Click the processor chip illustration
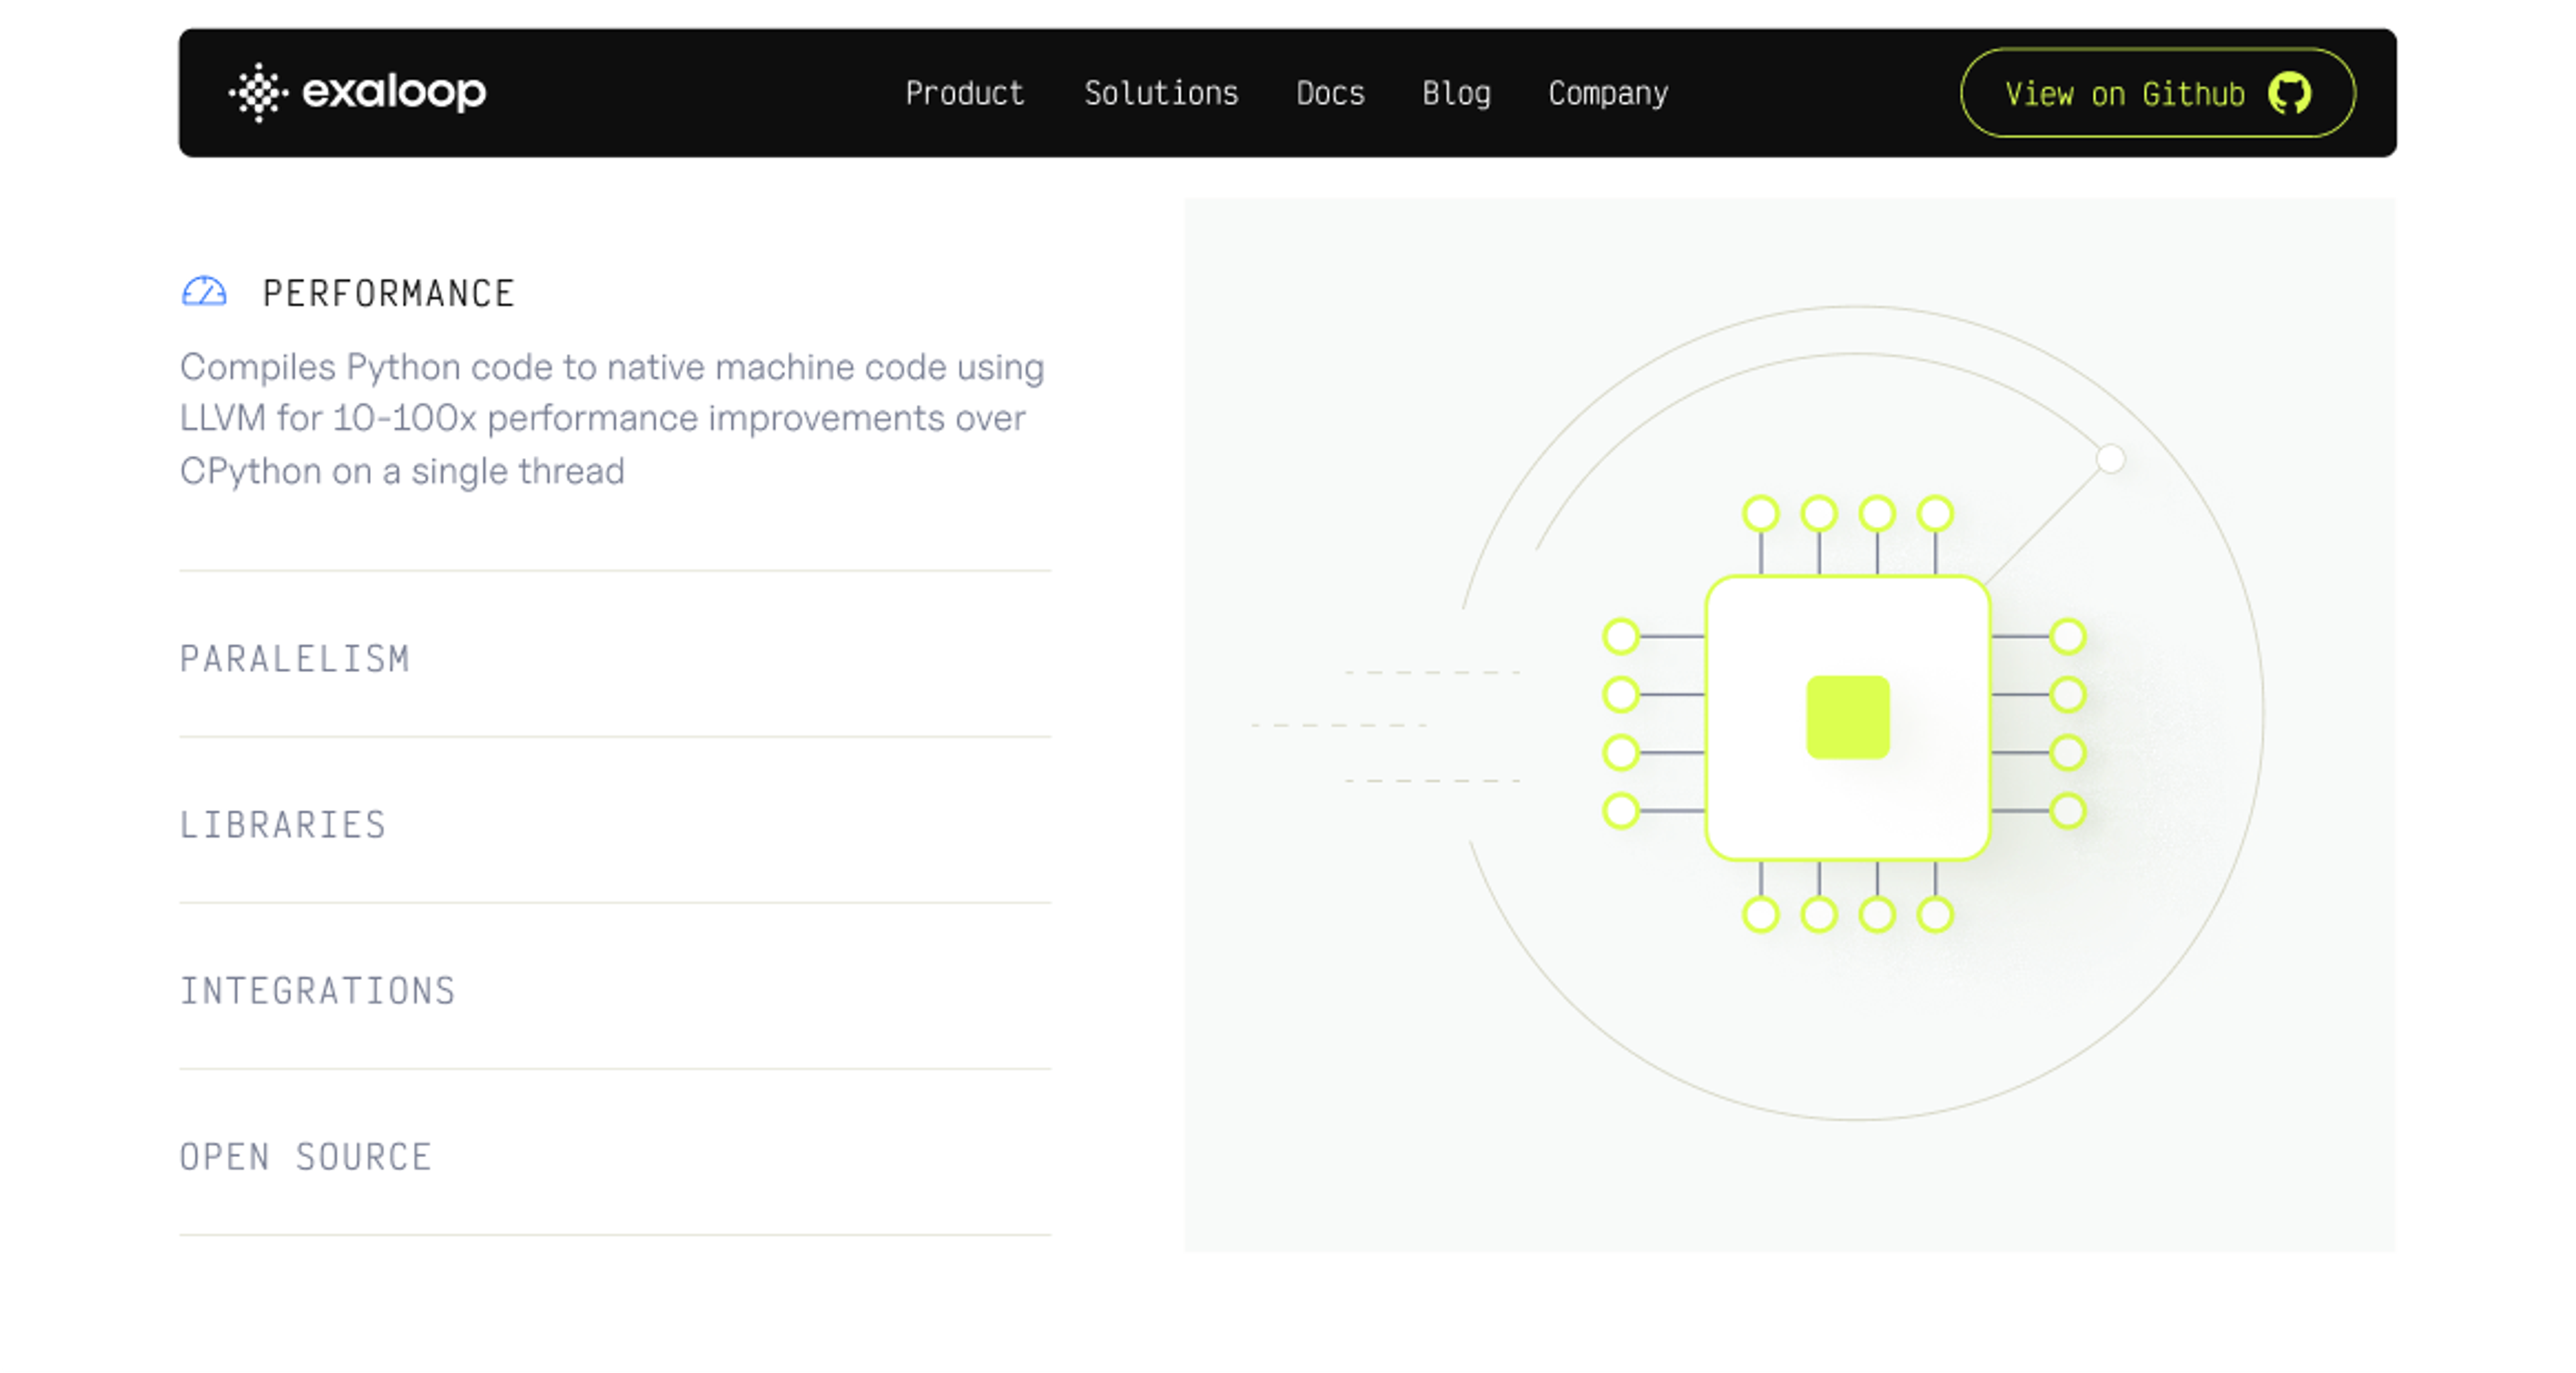The image size is (2576, 1373). click(x=1846, y=715)
